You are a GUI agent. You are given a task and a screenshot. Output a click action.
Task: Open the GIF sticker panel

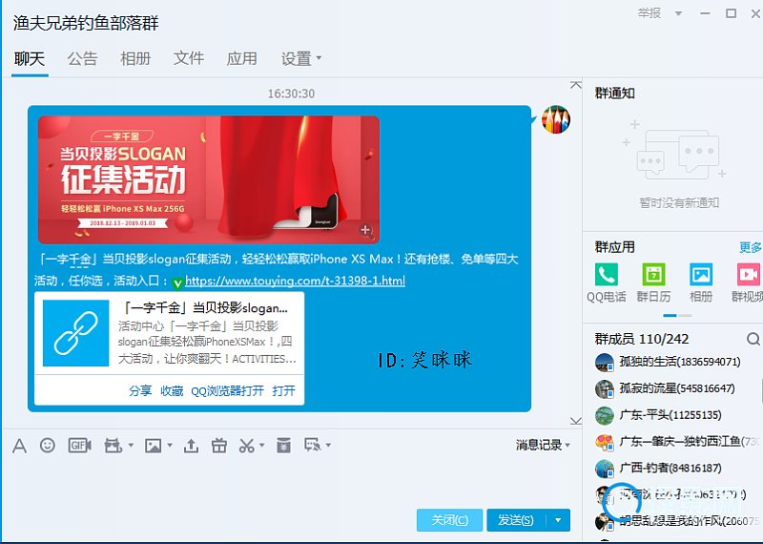pos(79,445)
